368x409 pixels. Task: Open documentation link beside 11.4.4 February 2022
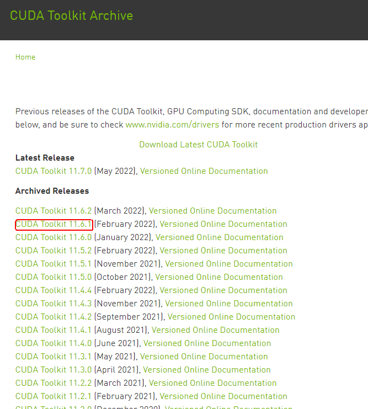click(223, 290)
